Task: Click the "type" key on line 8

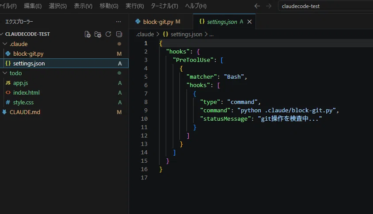Action: (210, 102)
